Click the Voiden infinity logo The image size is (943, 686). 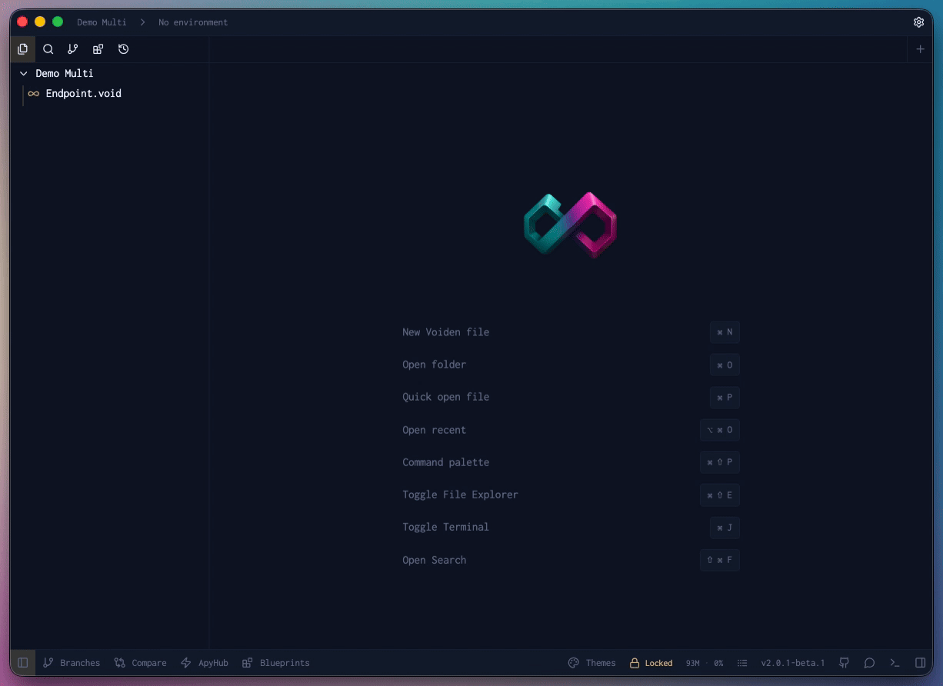pos(570,225)
